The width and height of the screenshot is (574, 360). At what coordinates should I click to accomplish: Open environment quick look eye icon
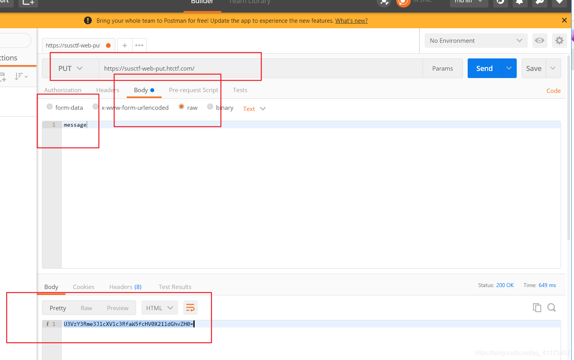[539, 40]
